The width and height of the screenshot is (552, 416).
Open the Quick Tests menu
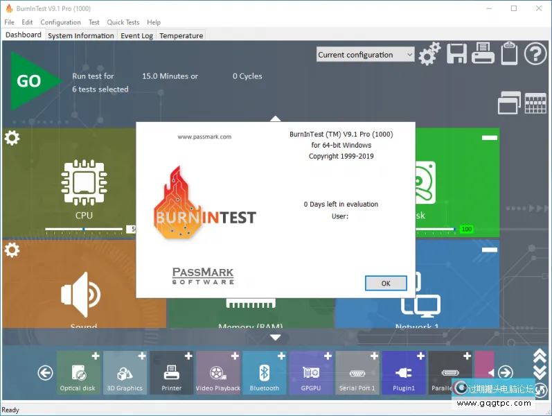(123, 22)
